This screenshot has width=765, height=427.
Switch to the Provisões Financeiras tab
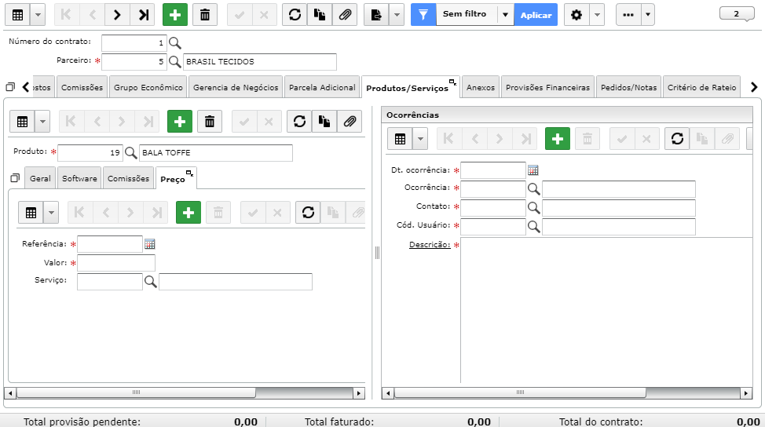pos(547,87)
